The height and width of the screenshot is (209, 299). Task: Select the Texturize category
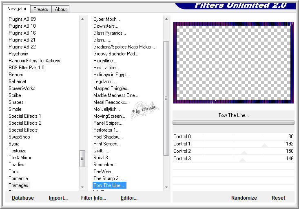click(x=18, y=151)
